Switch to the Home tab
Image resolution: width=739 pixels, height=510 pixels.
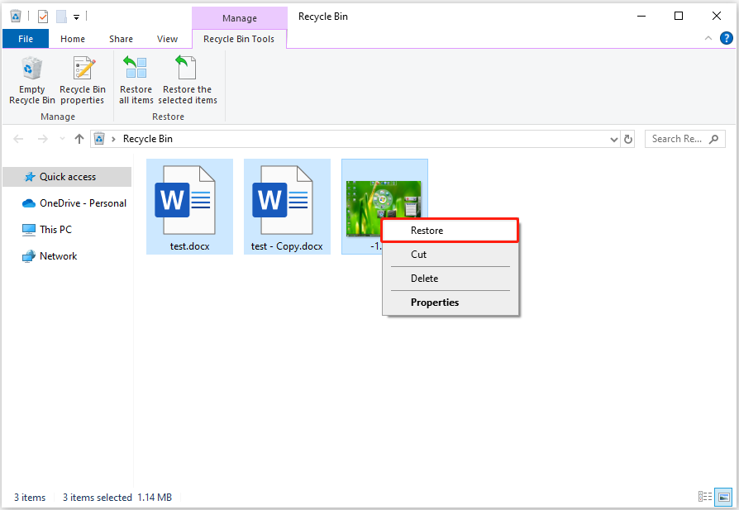(73, 39)
